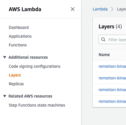This screenshot has width=126, height=125.
Task: Open the second remotion-binaries layer link
Action: [112, 78]
